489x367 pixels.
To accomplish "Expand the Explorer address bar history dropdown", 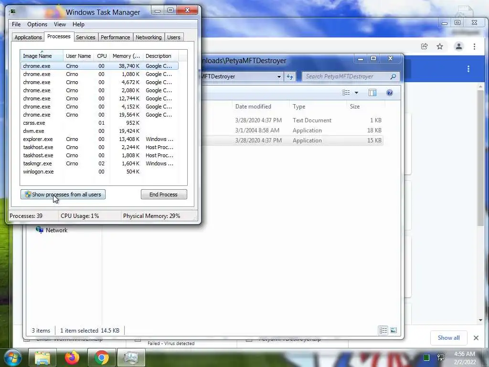I will pyautogui.click(x=279, y=76).
